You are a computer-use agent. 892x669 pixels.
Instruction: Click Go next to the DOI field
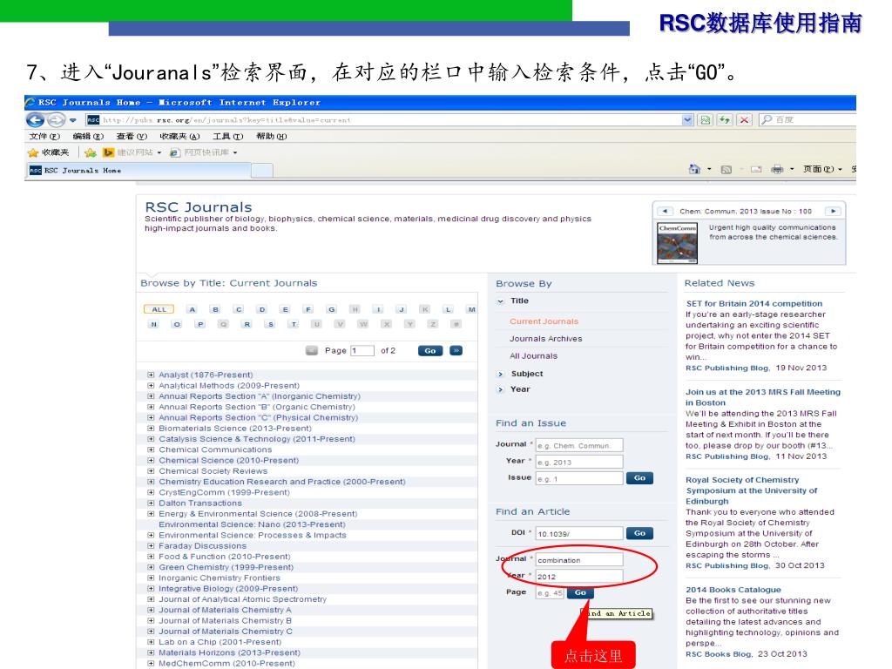click(x=639, y=533)
